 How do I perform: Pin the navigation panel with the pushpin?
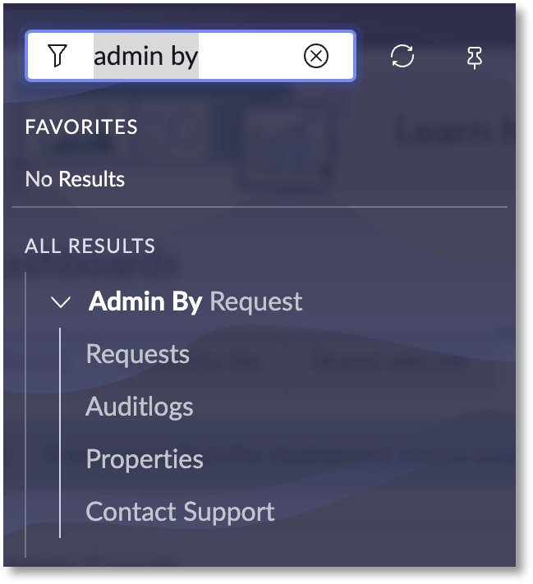(x=475, y=56)
